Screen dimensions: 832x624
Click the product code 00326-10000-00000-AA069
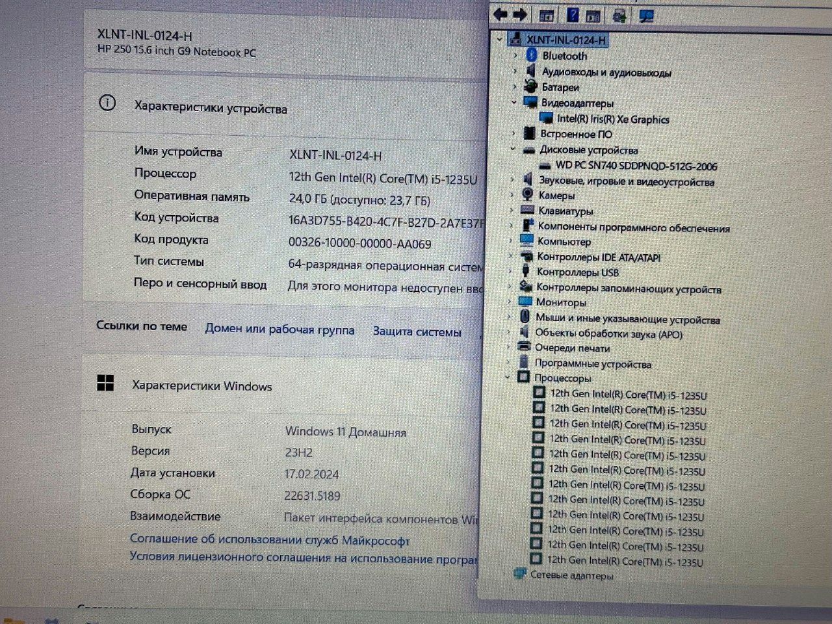pos(360,244)
